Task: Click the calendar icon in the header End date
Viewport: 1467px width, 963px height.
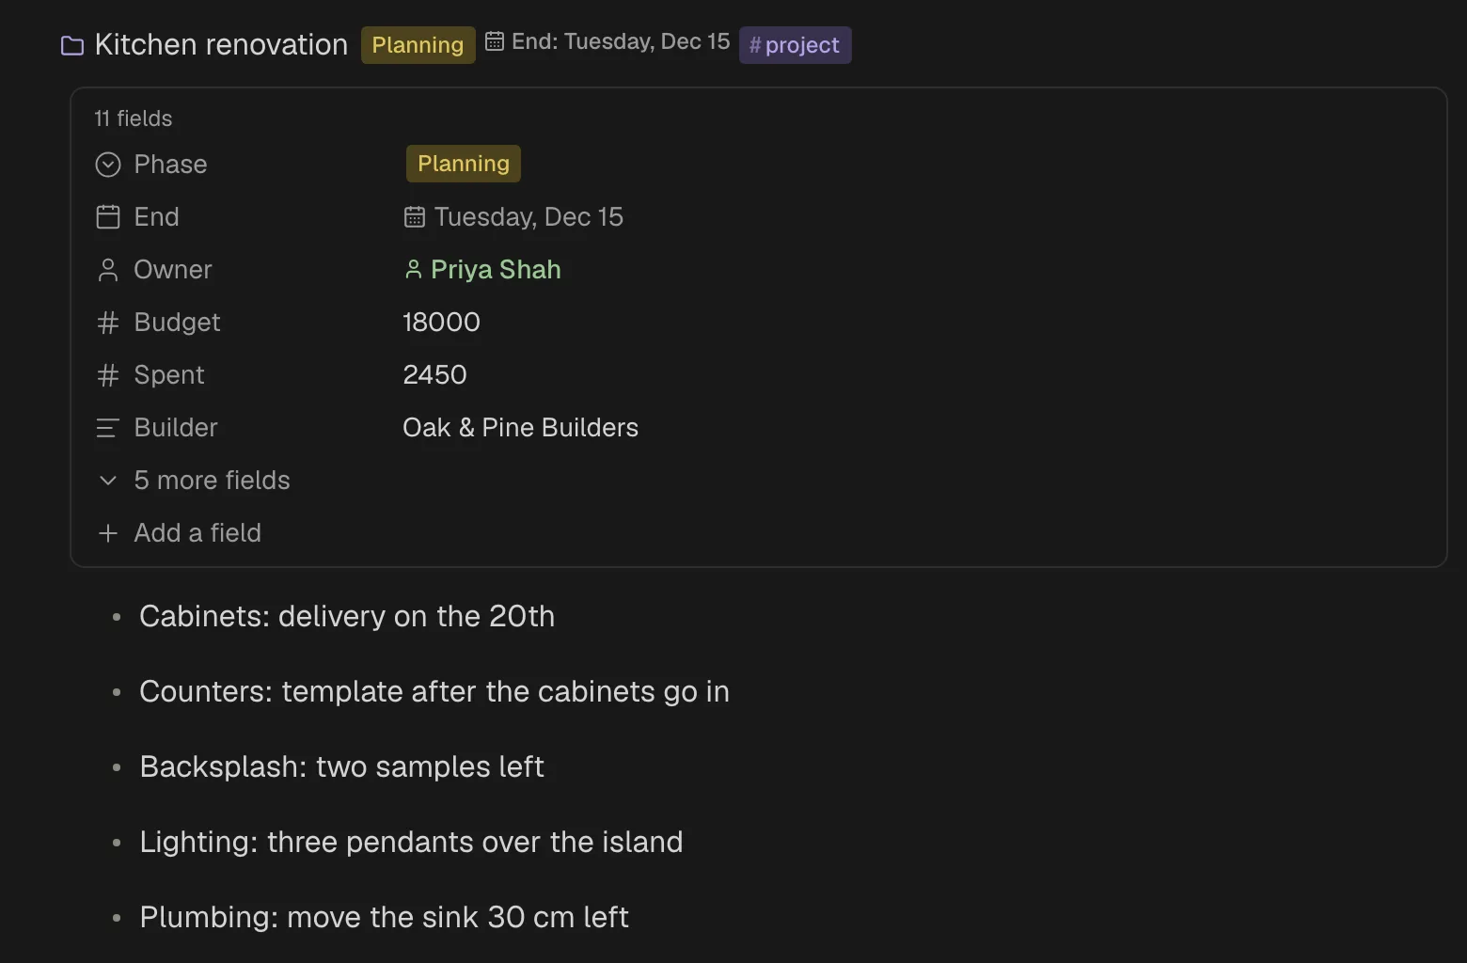Action: click(x=495, y=41)
